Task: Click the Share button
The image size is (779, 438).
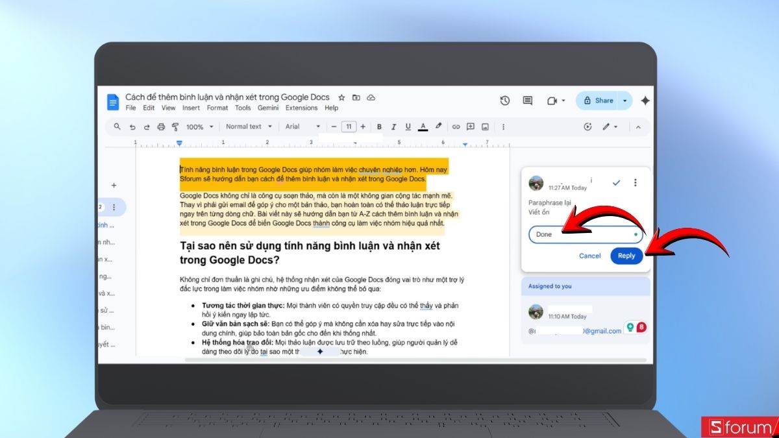Action: [597, 101]
